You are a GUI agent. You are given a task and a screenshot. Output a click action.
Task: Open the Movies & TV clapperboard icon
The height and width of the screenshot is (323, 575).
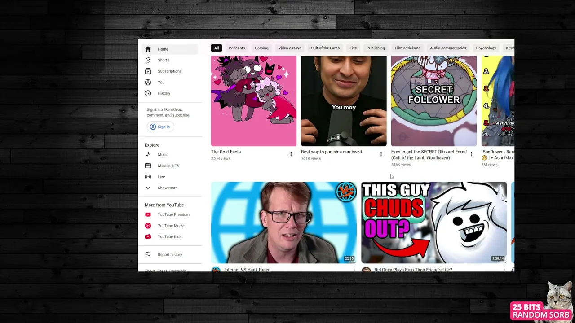(x=148, y=166)
